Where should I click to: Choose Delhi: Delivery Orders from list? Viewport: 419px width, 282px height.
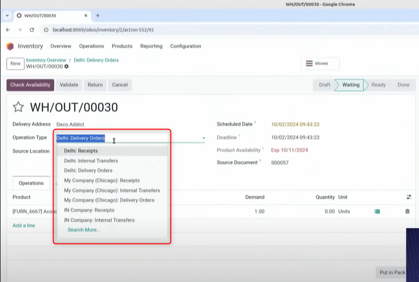[x=112, y=170]
